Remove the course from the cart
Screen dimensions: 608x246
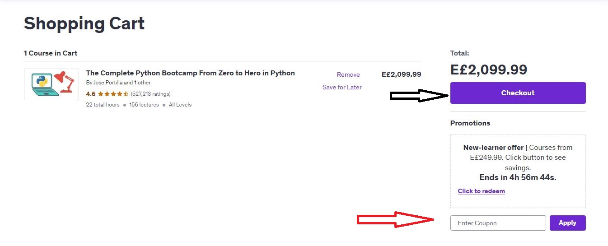coord(348,75)
